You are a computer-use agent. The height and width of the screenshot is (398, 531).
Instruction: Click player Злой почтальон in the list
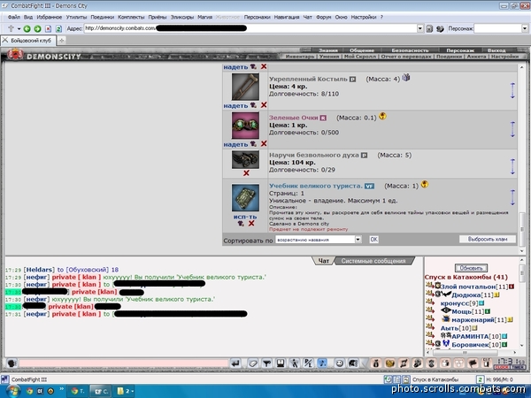[x=467, y=287]
